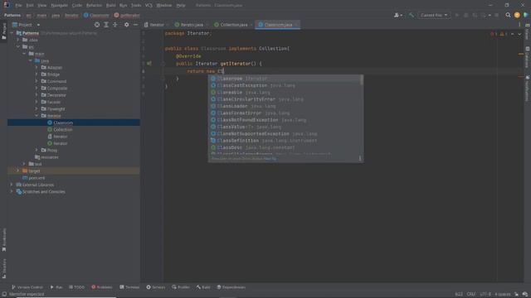The height and width of the screenshot is (298, 531).
Task: Click the JetBrains Toolbox icon top right
Action: click(x=525, y=15)
